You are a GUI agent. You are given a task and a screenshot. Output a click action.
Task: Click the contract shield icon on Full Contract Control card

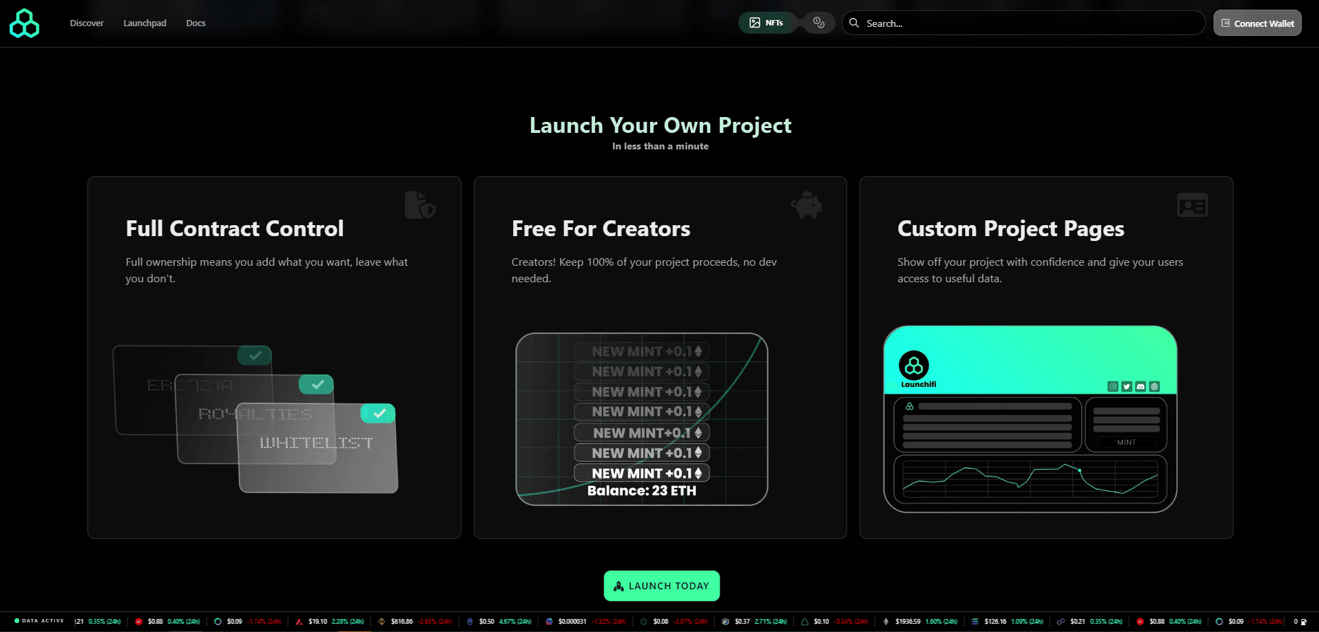(x=419, y=204)
